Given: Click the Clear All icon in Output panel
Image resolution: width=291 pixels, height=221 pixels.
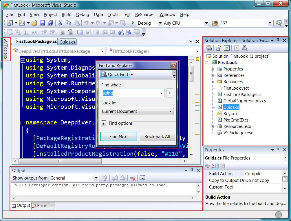Looking at the screenshot, I should tap(133, 178).
